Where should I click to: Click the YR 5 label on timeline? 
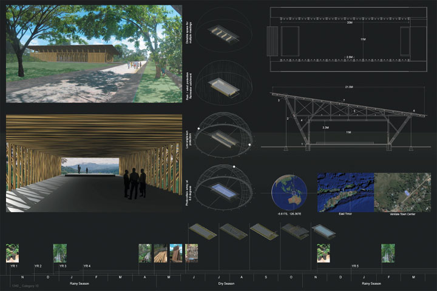coord(354,266)
